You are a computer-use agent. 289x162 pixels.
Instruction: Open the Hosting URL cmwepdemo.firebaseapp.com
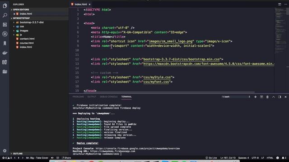point(112,151)
